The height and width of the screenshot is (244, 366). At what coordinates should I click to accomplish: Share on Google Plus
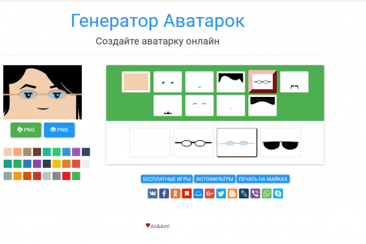tap(210, 193)
